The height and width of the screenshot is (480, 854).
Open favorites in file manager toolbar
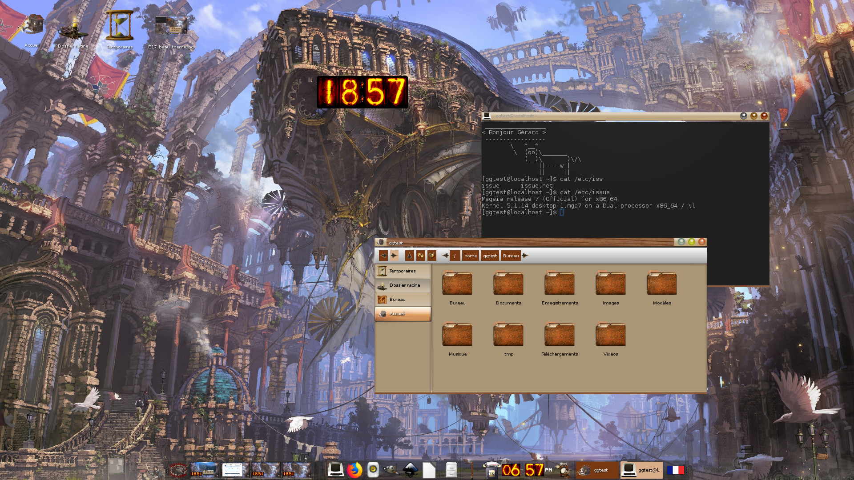[x=431, y=256]
